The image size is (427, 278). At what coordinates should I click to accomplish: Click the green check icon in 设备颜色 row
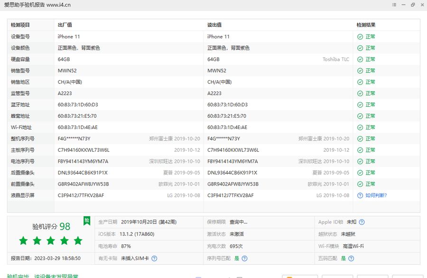[x=360, y=48]
